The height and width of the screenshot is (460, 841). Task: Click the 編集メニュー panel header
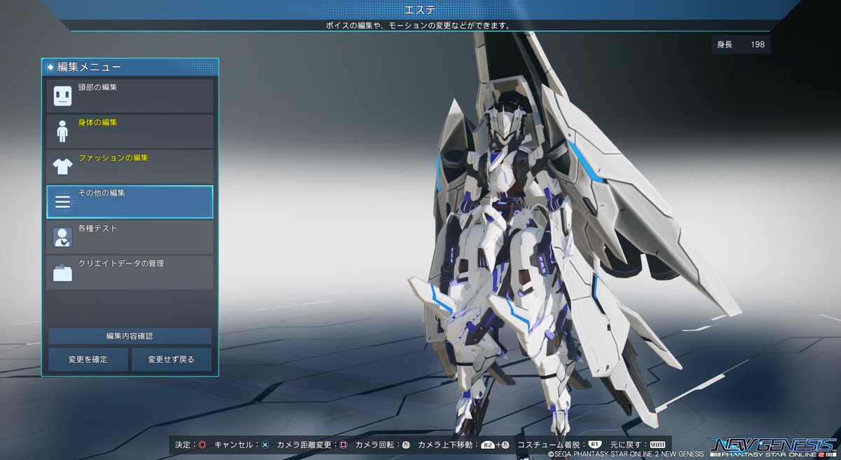tap(130, 67)
